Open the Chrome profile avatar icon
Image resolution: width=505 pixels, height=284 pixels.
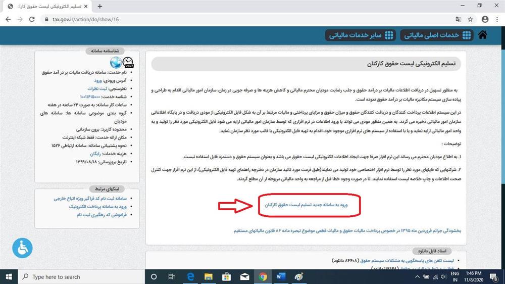[x=485, y=19]
